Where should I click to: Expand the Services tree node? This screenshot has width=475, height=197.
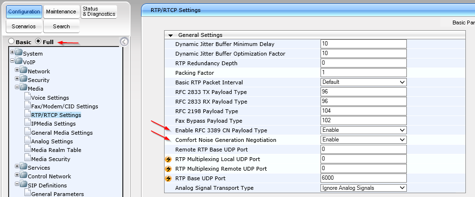tap(17, 166)
